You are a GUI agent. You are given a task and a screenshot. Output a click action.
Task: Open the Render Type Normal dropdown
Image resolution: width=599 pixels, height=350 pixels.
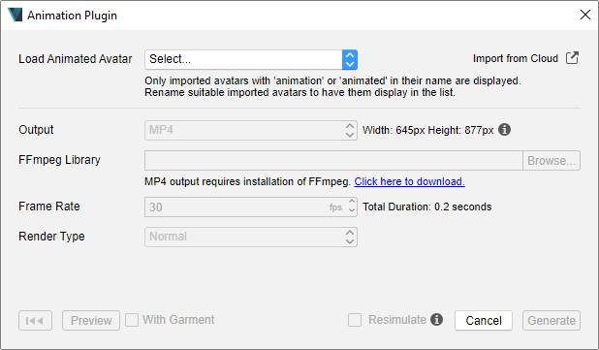(x=251, y=237)
